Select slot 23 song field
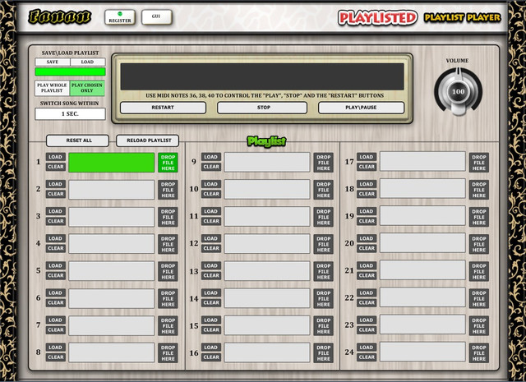The image size is (526, 382). 422,324
